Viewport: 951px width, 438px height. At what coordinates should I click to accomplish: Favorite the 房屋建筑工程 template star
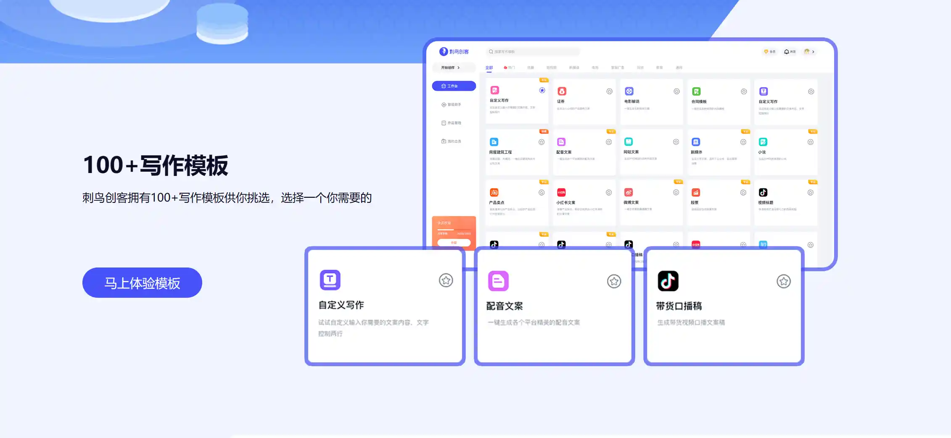tap(542, 142)
